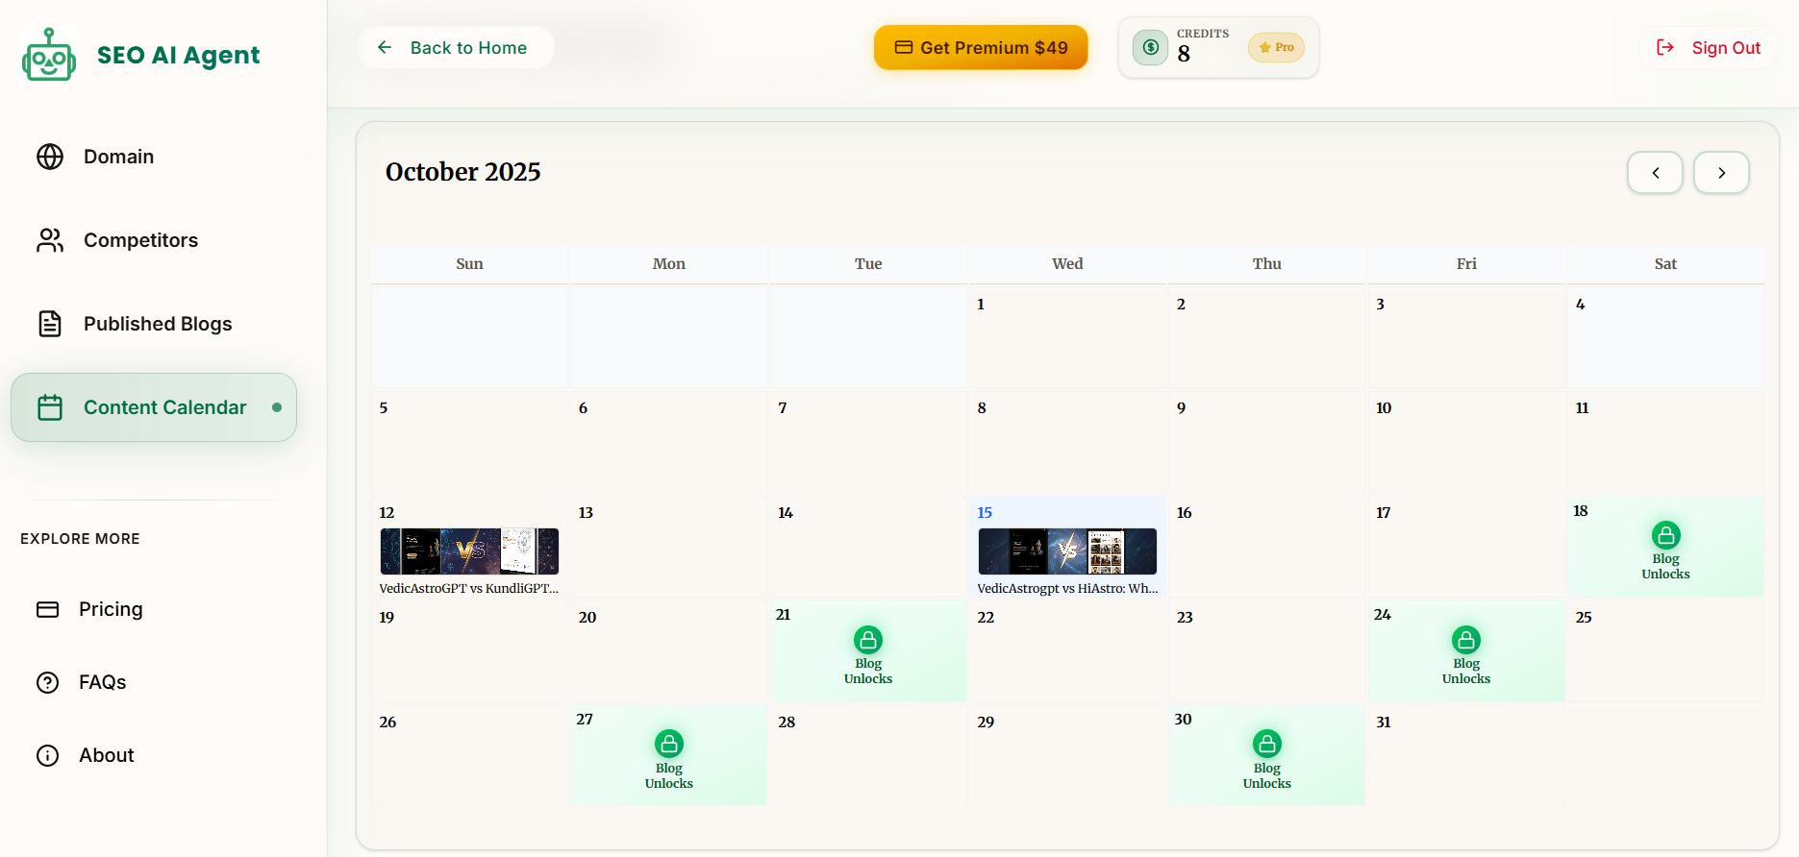Open the Competitors menu item
The width and height of the screenshot is (1799, 857).
pos(154,240)
